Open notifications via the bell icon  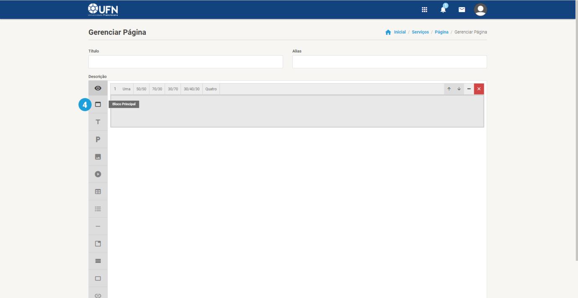coord(443,9)
